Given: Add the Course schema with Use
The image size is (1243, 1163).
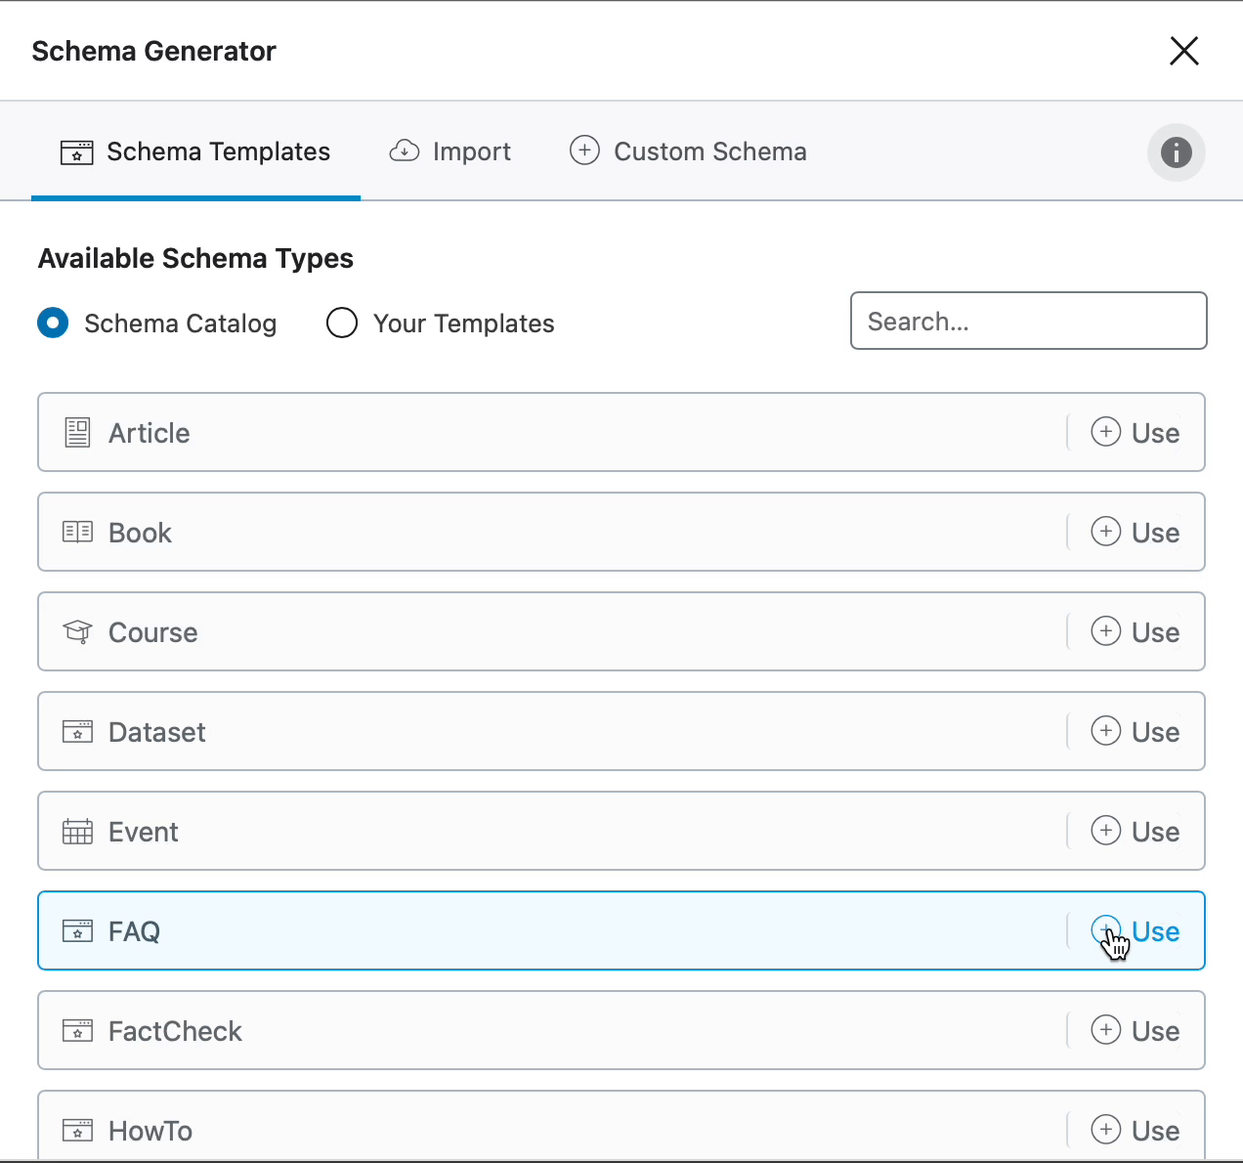Looking at the screenshot, I should 1135,632.
